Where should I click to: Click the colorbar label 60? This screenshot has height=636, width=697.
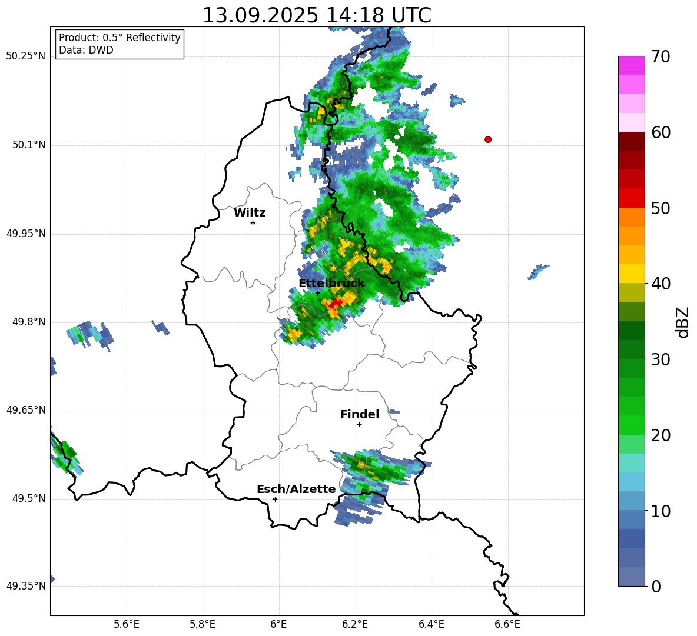[x=661, y=132]
